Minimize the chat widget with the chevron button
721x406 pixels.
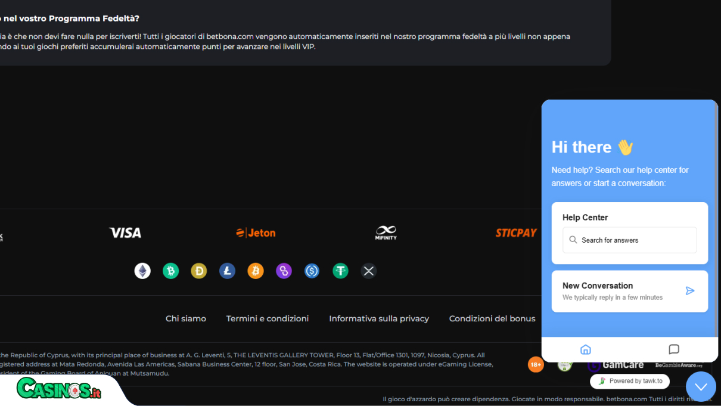(701, 386)
